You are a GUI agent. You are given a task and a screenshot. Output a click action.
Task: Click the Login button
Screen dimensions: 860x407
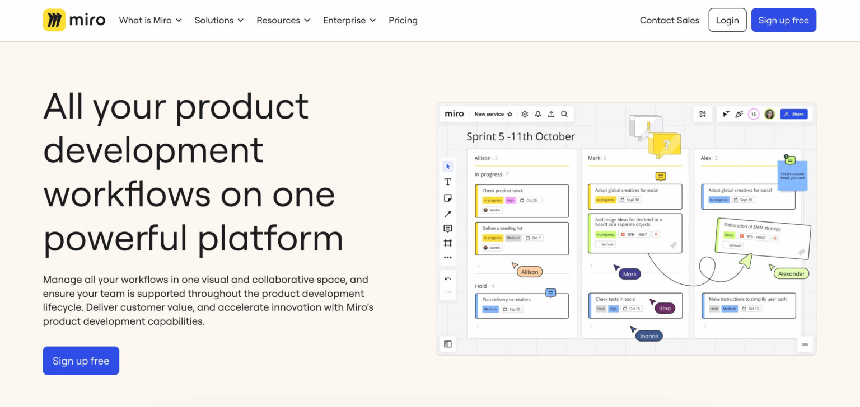727,20
